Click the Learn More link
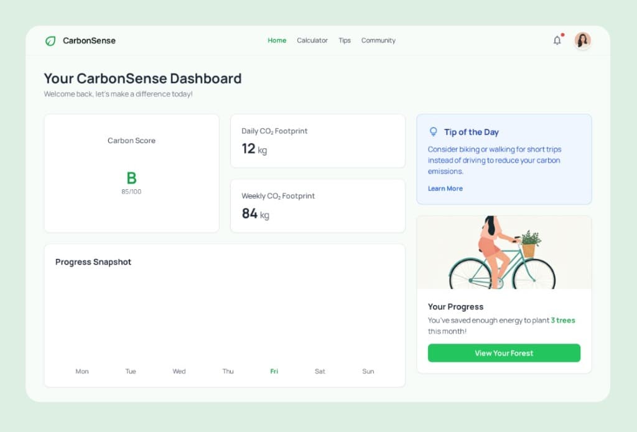 pyautogui.click(x=445, y=188)
